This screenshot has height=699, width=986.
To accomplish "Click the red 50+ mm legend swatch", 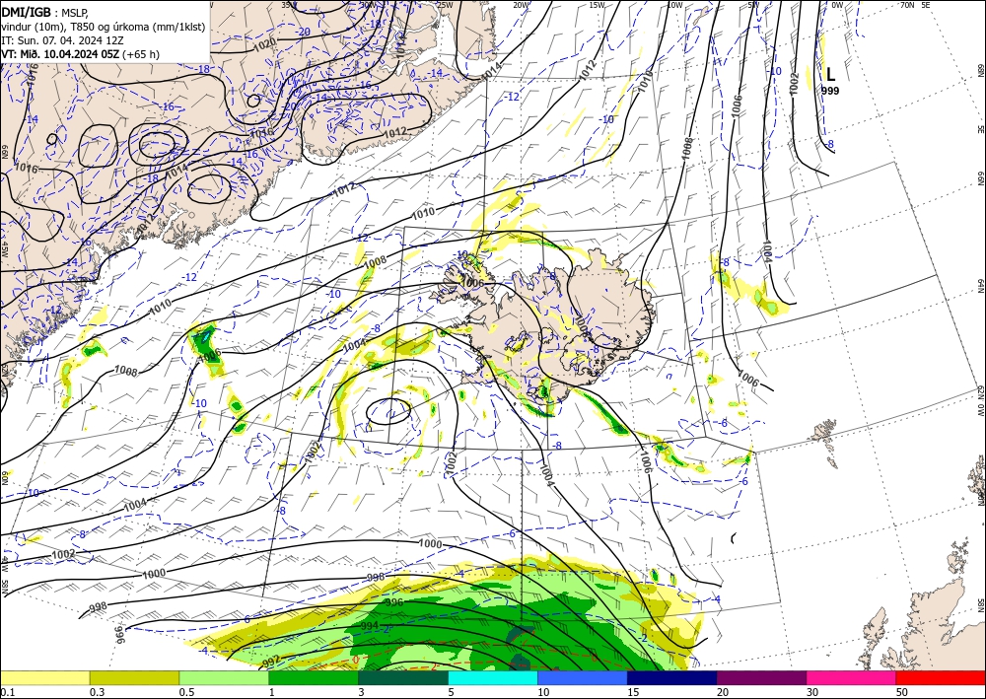I will [x=941, y=677].
